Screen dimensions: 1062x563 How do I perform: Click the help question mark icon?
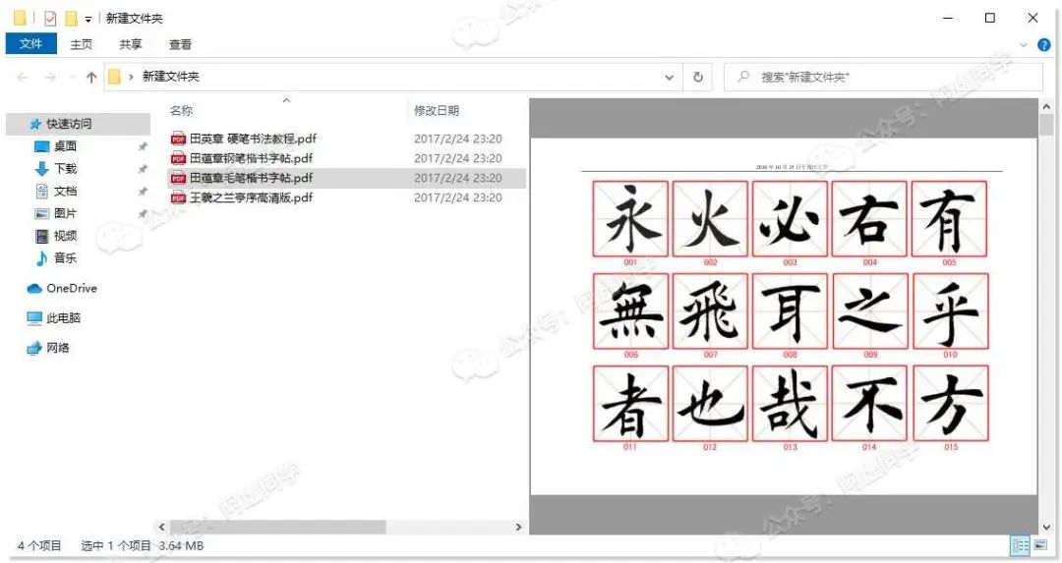pos(1043,44)
